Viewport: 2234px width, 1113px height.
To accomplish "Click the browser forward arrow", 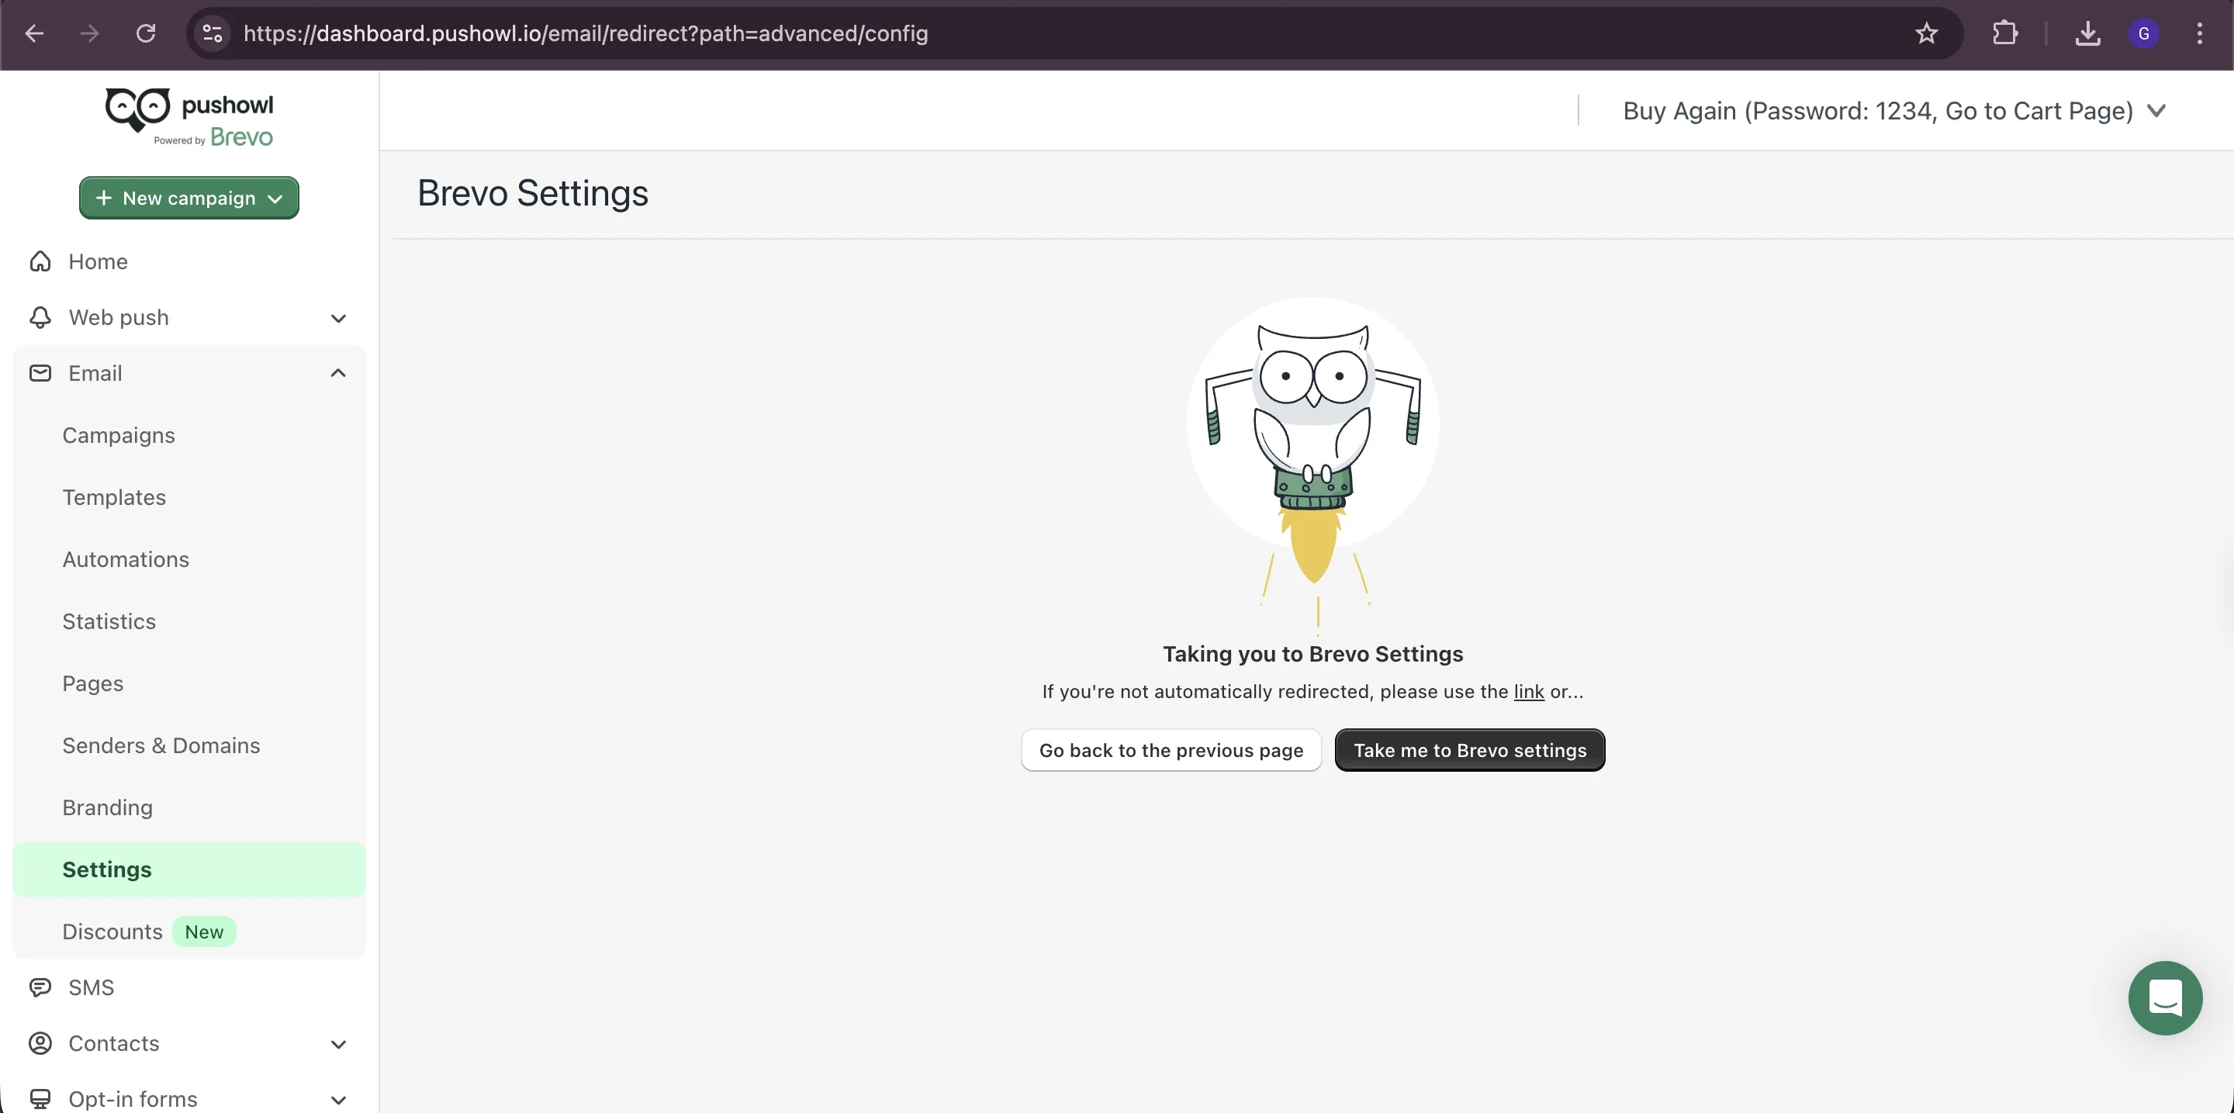I will pos(89,34).
